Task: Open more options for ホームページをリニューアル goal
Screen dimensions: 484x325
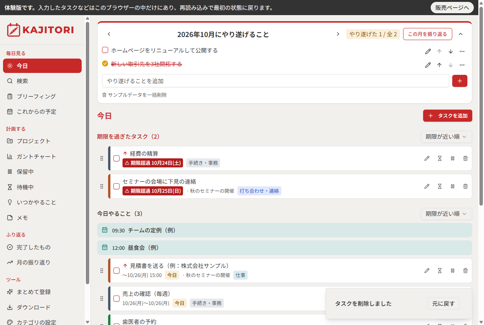Action: (x=462, y=51)
